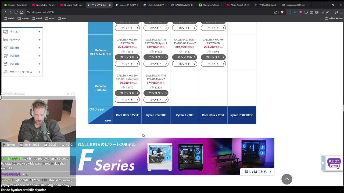
Task: Switch to NVIDIA DGX Spark tab
Action: point(266,5)
